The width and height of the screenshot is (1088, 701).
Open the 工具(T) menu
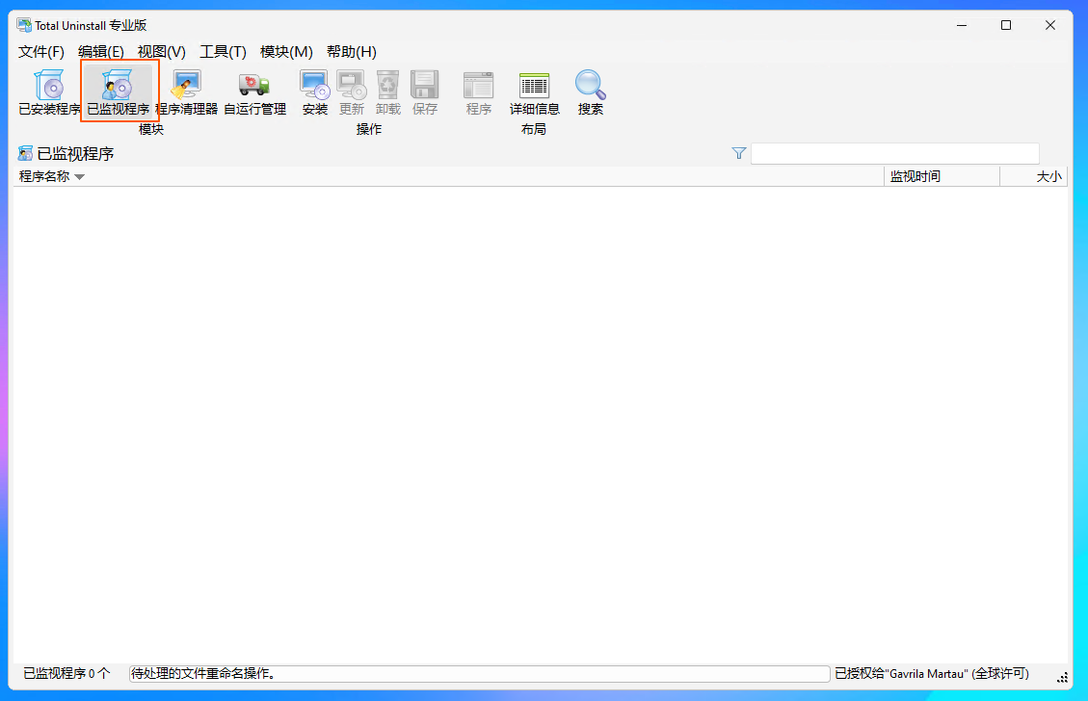(x=223, y=52)
